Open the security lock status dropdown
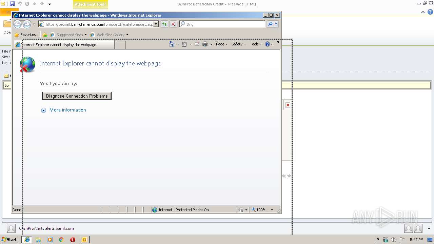434x244 pixels. [243, 210]
